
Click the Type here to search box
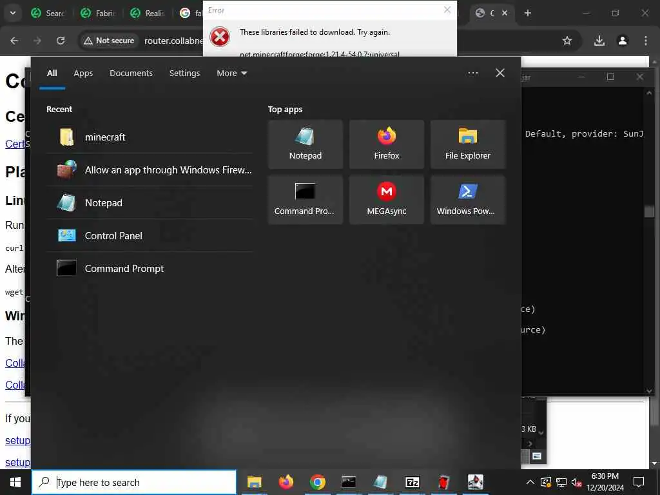click(x=134, y=482)
